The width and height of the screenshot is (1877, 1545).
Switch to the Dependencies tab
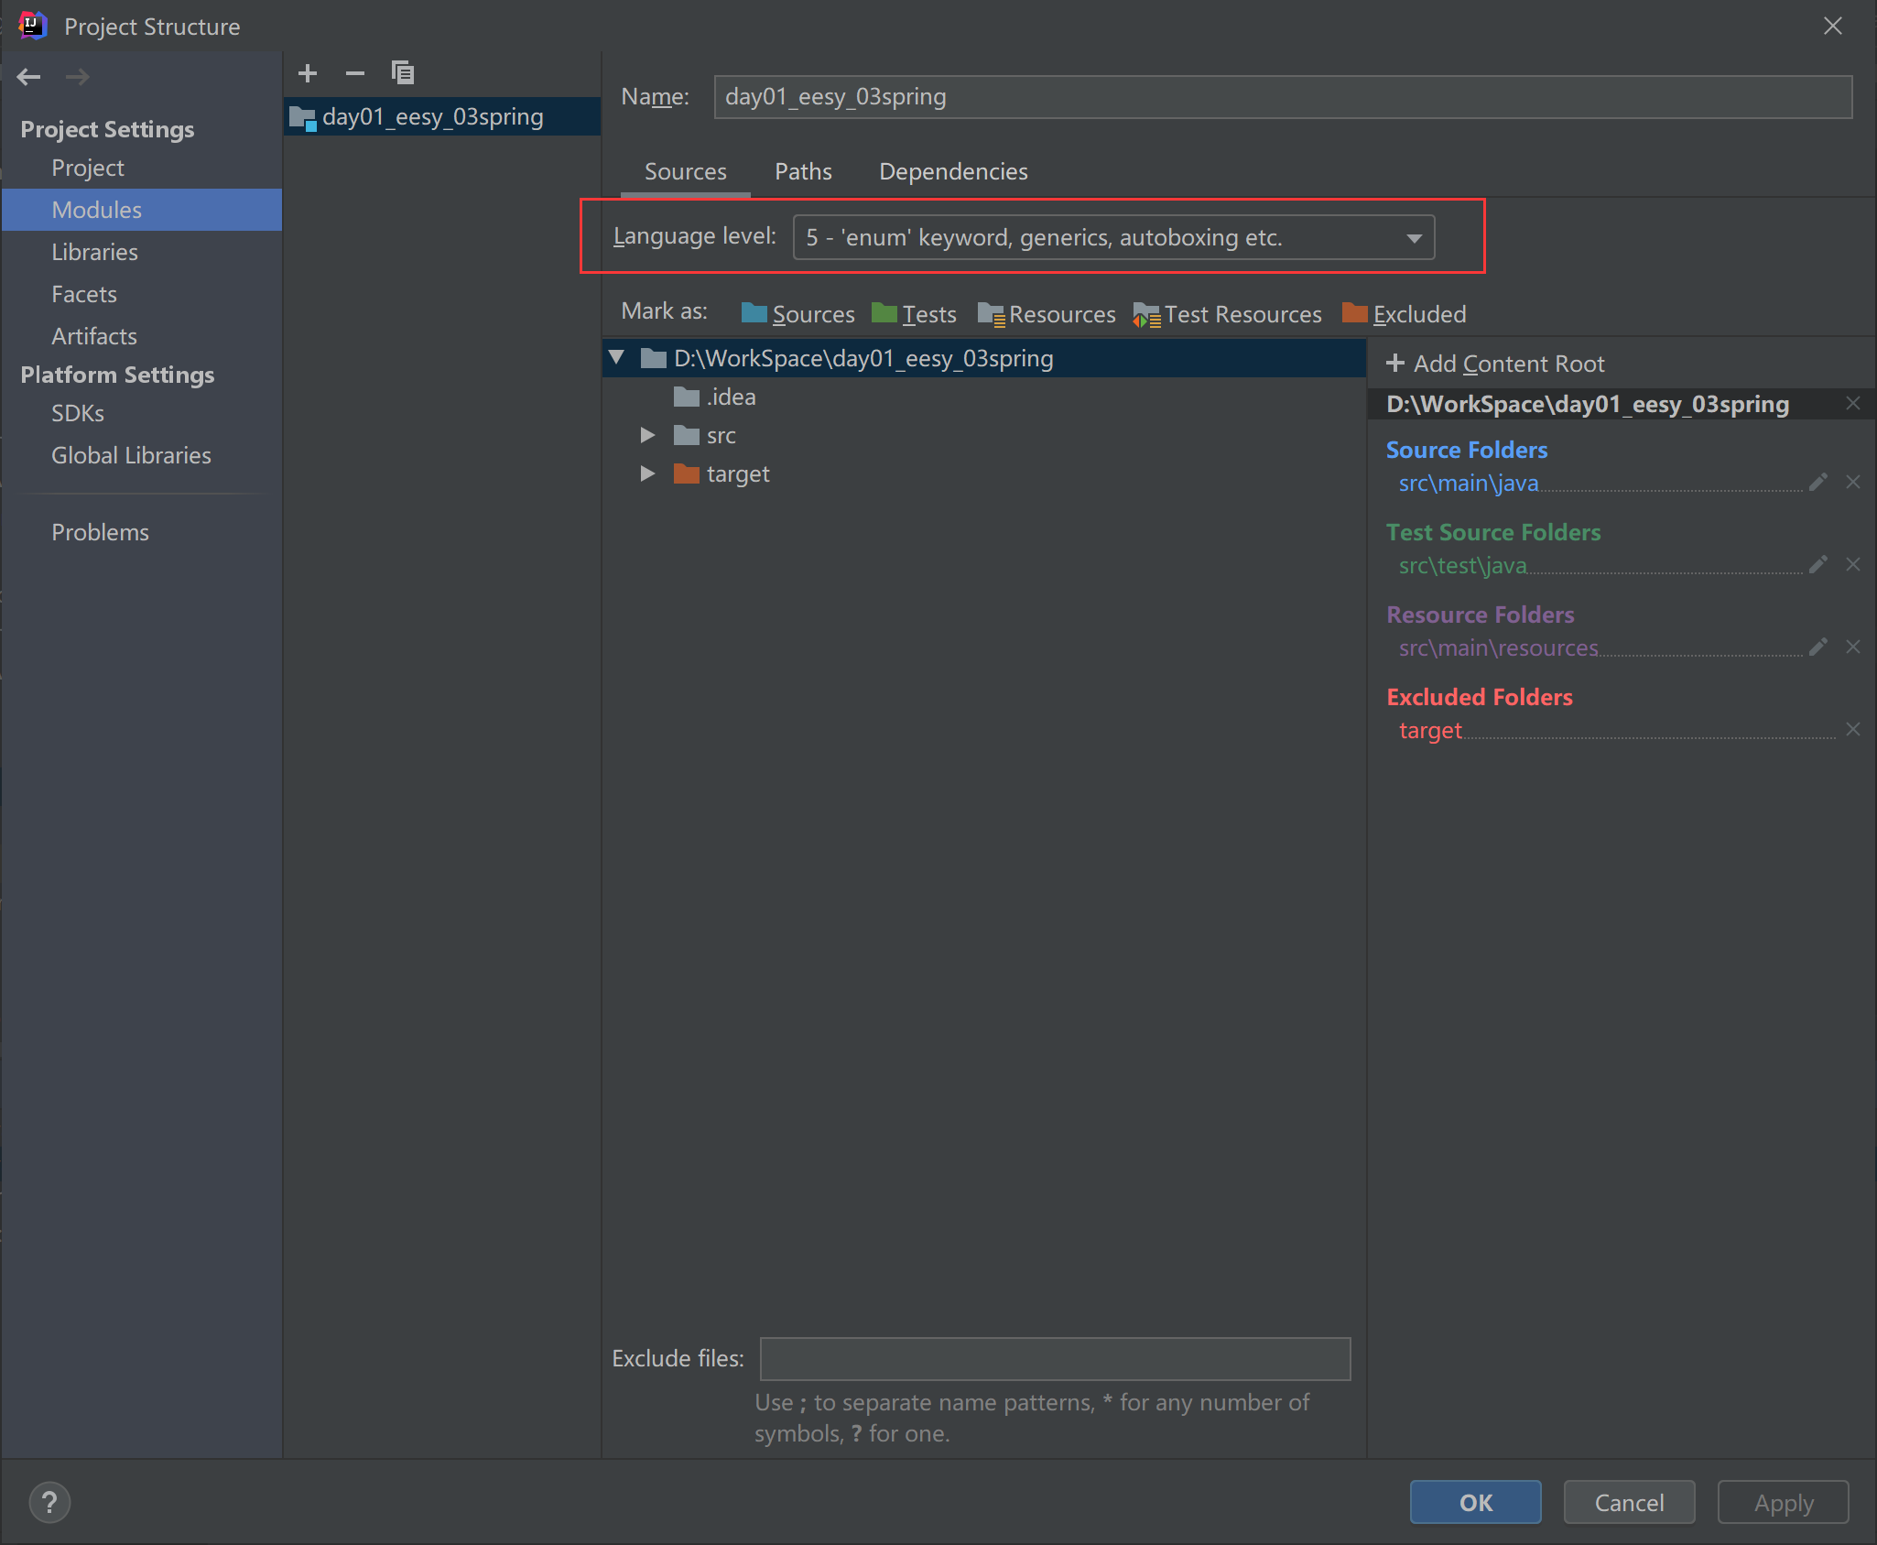click(953, 171)
